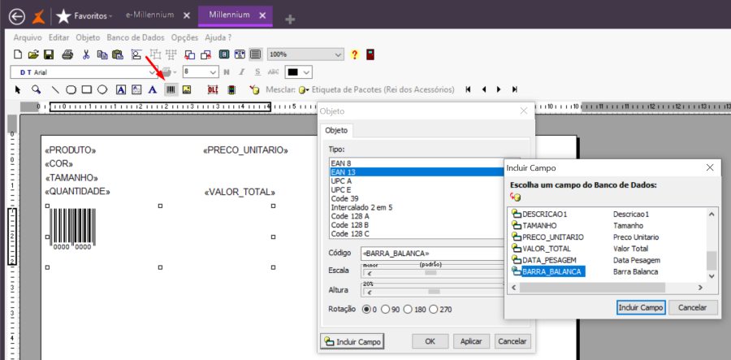Open the font size 8 dropdown
This screenshot has height=360, width=731.
click(x=213, y=72)
